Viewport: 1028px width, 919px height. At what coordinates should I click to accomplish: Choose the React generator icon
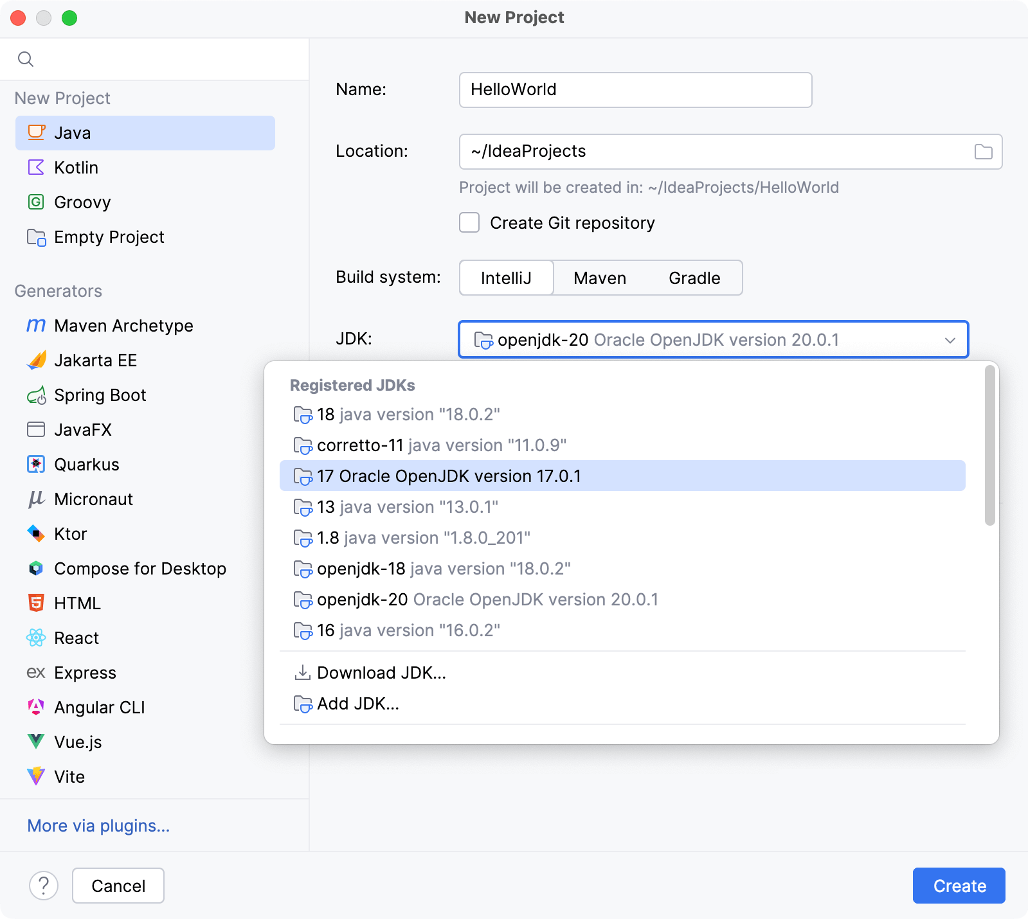[36, 638]
